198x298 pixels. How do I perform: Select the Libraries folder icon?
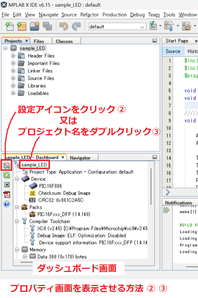pos(21,86)
